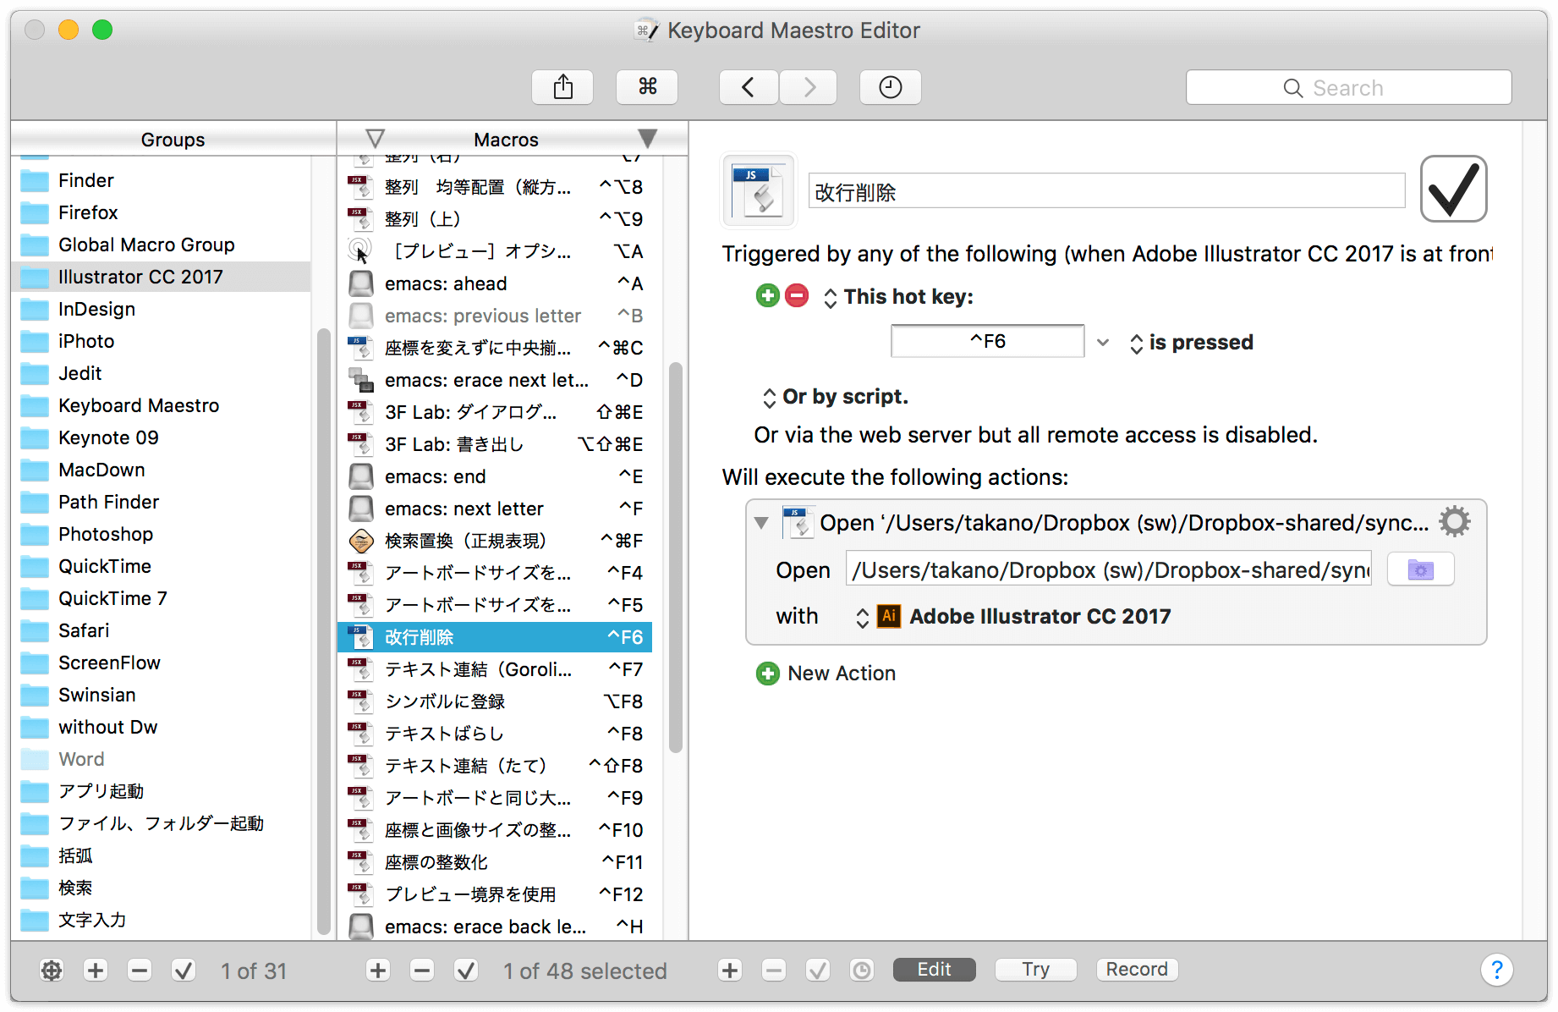Select the Finder group
Viewport: 1558px width, 1012px height.
click(161, 180)
